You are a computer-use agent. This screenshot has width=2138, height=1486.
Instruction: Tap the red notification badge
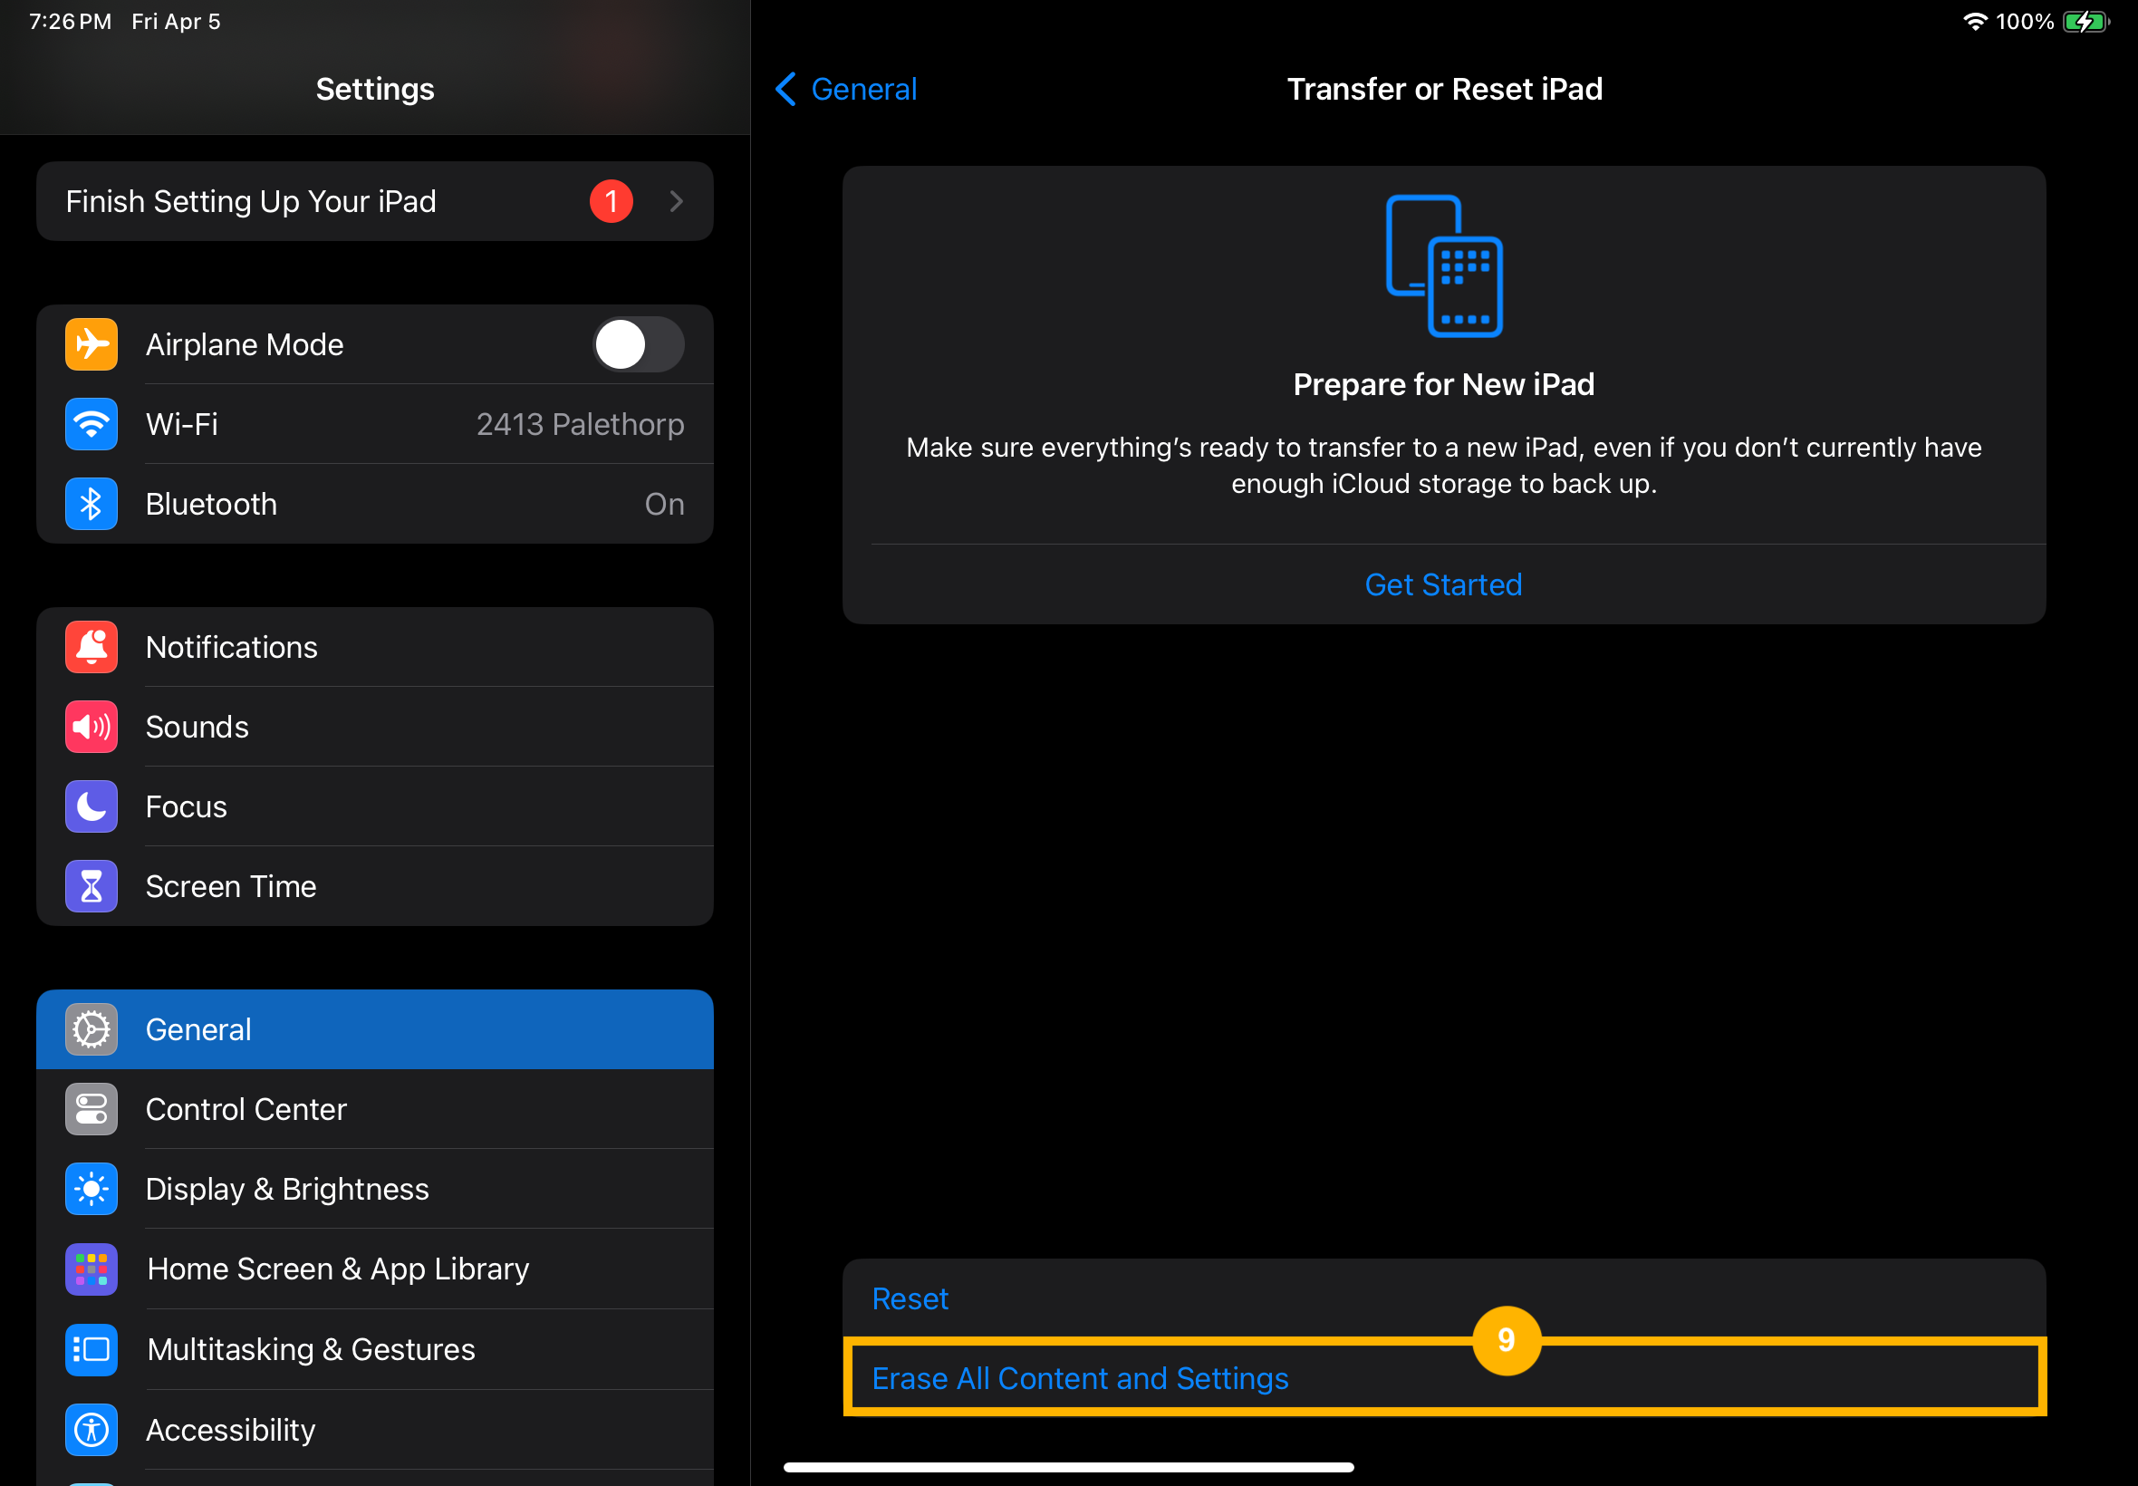pos(612,201)
